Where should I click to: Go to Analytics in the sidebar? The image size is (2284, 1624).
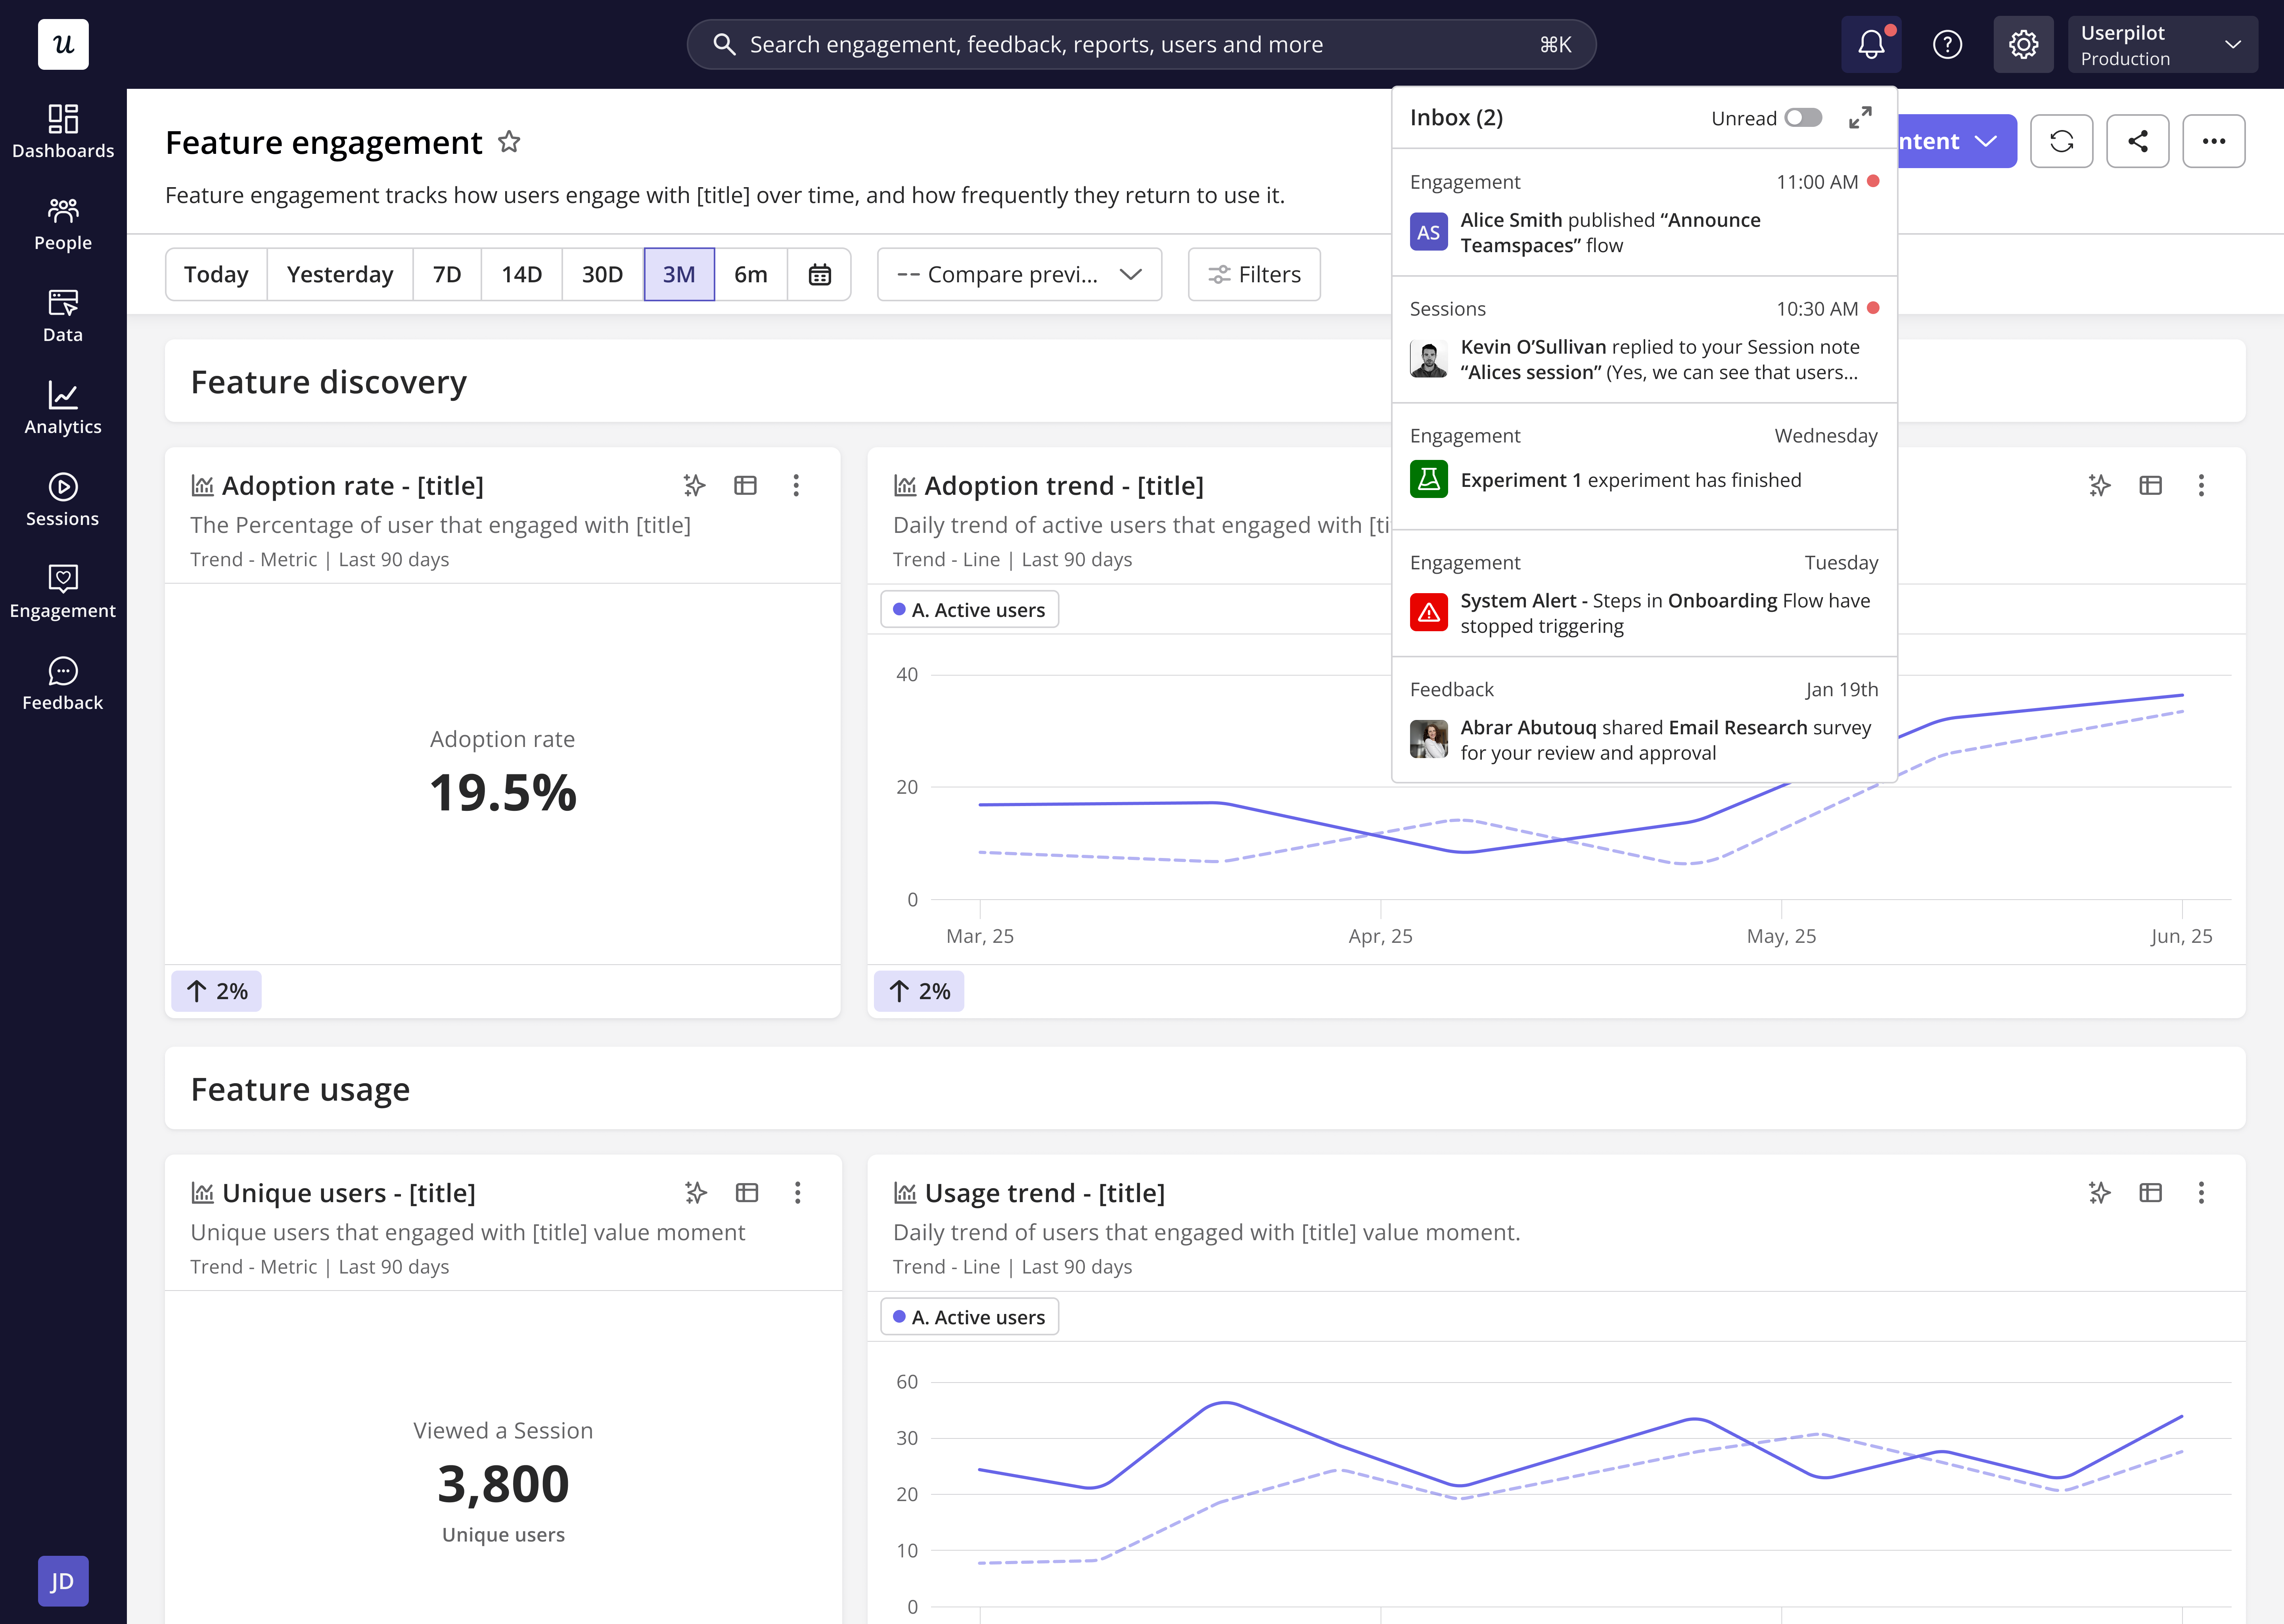click(63, 408)
